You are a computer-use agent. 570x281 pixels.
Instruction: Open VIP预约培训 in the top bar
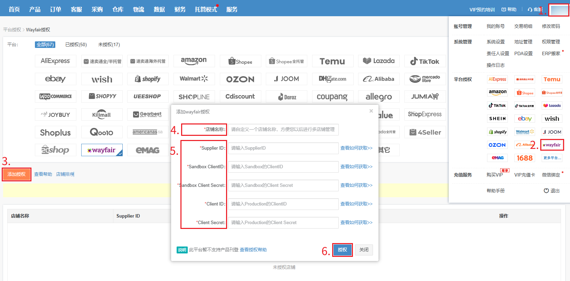click(482, 10)
